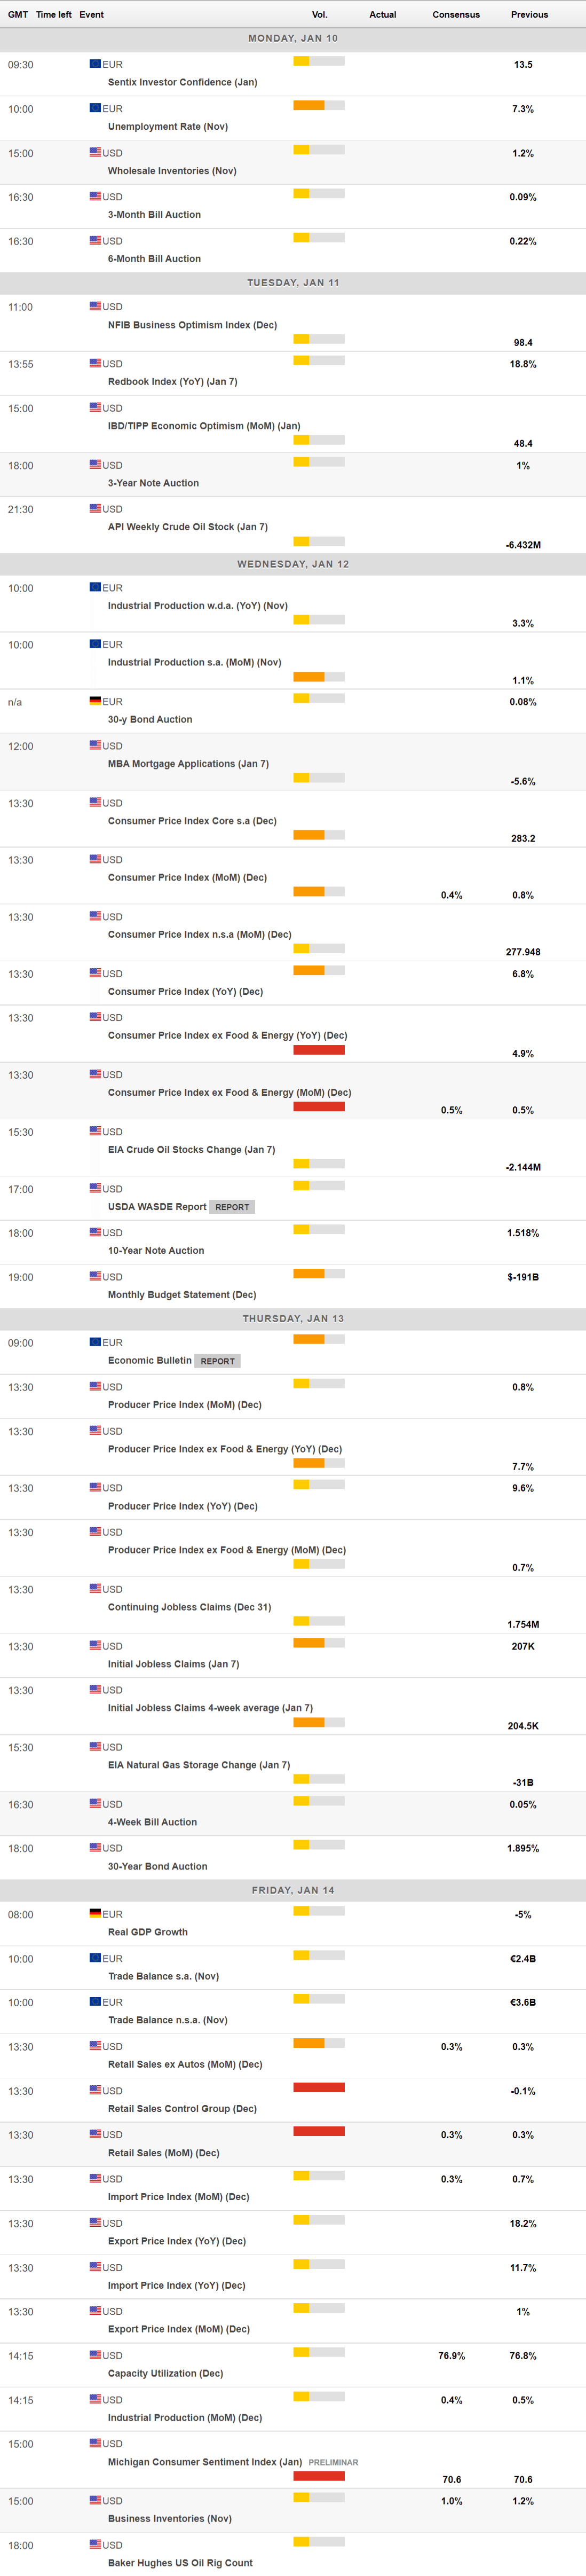This screenshot has height=2576, width=586.
Task: Open REPORT button for USDA WASDE Report
Action: tap(232, 1207)
